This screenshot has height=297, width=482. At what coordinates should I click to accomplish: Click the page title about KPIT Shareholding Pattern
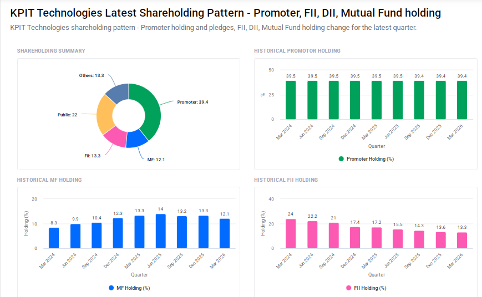click(x=226, y=13)
